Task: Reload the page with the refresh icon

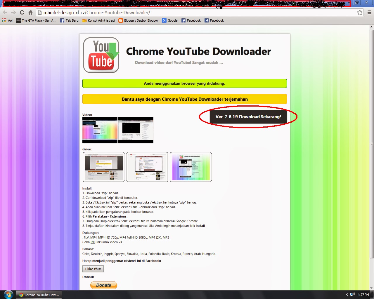Action: 22,13
